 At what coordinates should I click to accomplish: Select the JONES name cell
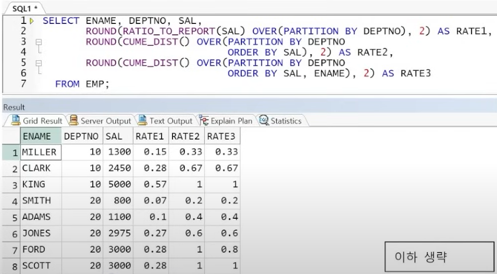click(x=41, y=234)
